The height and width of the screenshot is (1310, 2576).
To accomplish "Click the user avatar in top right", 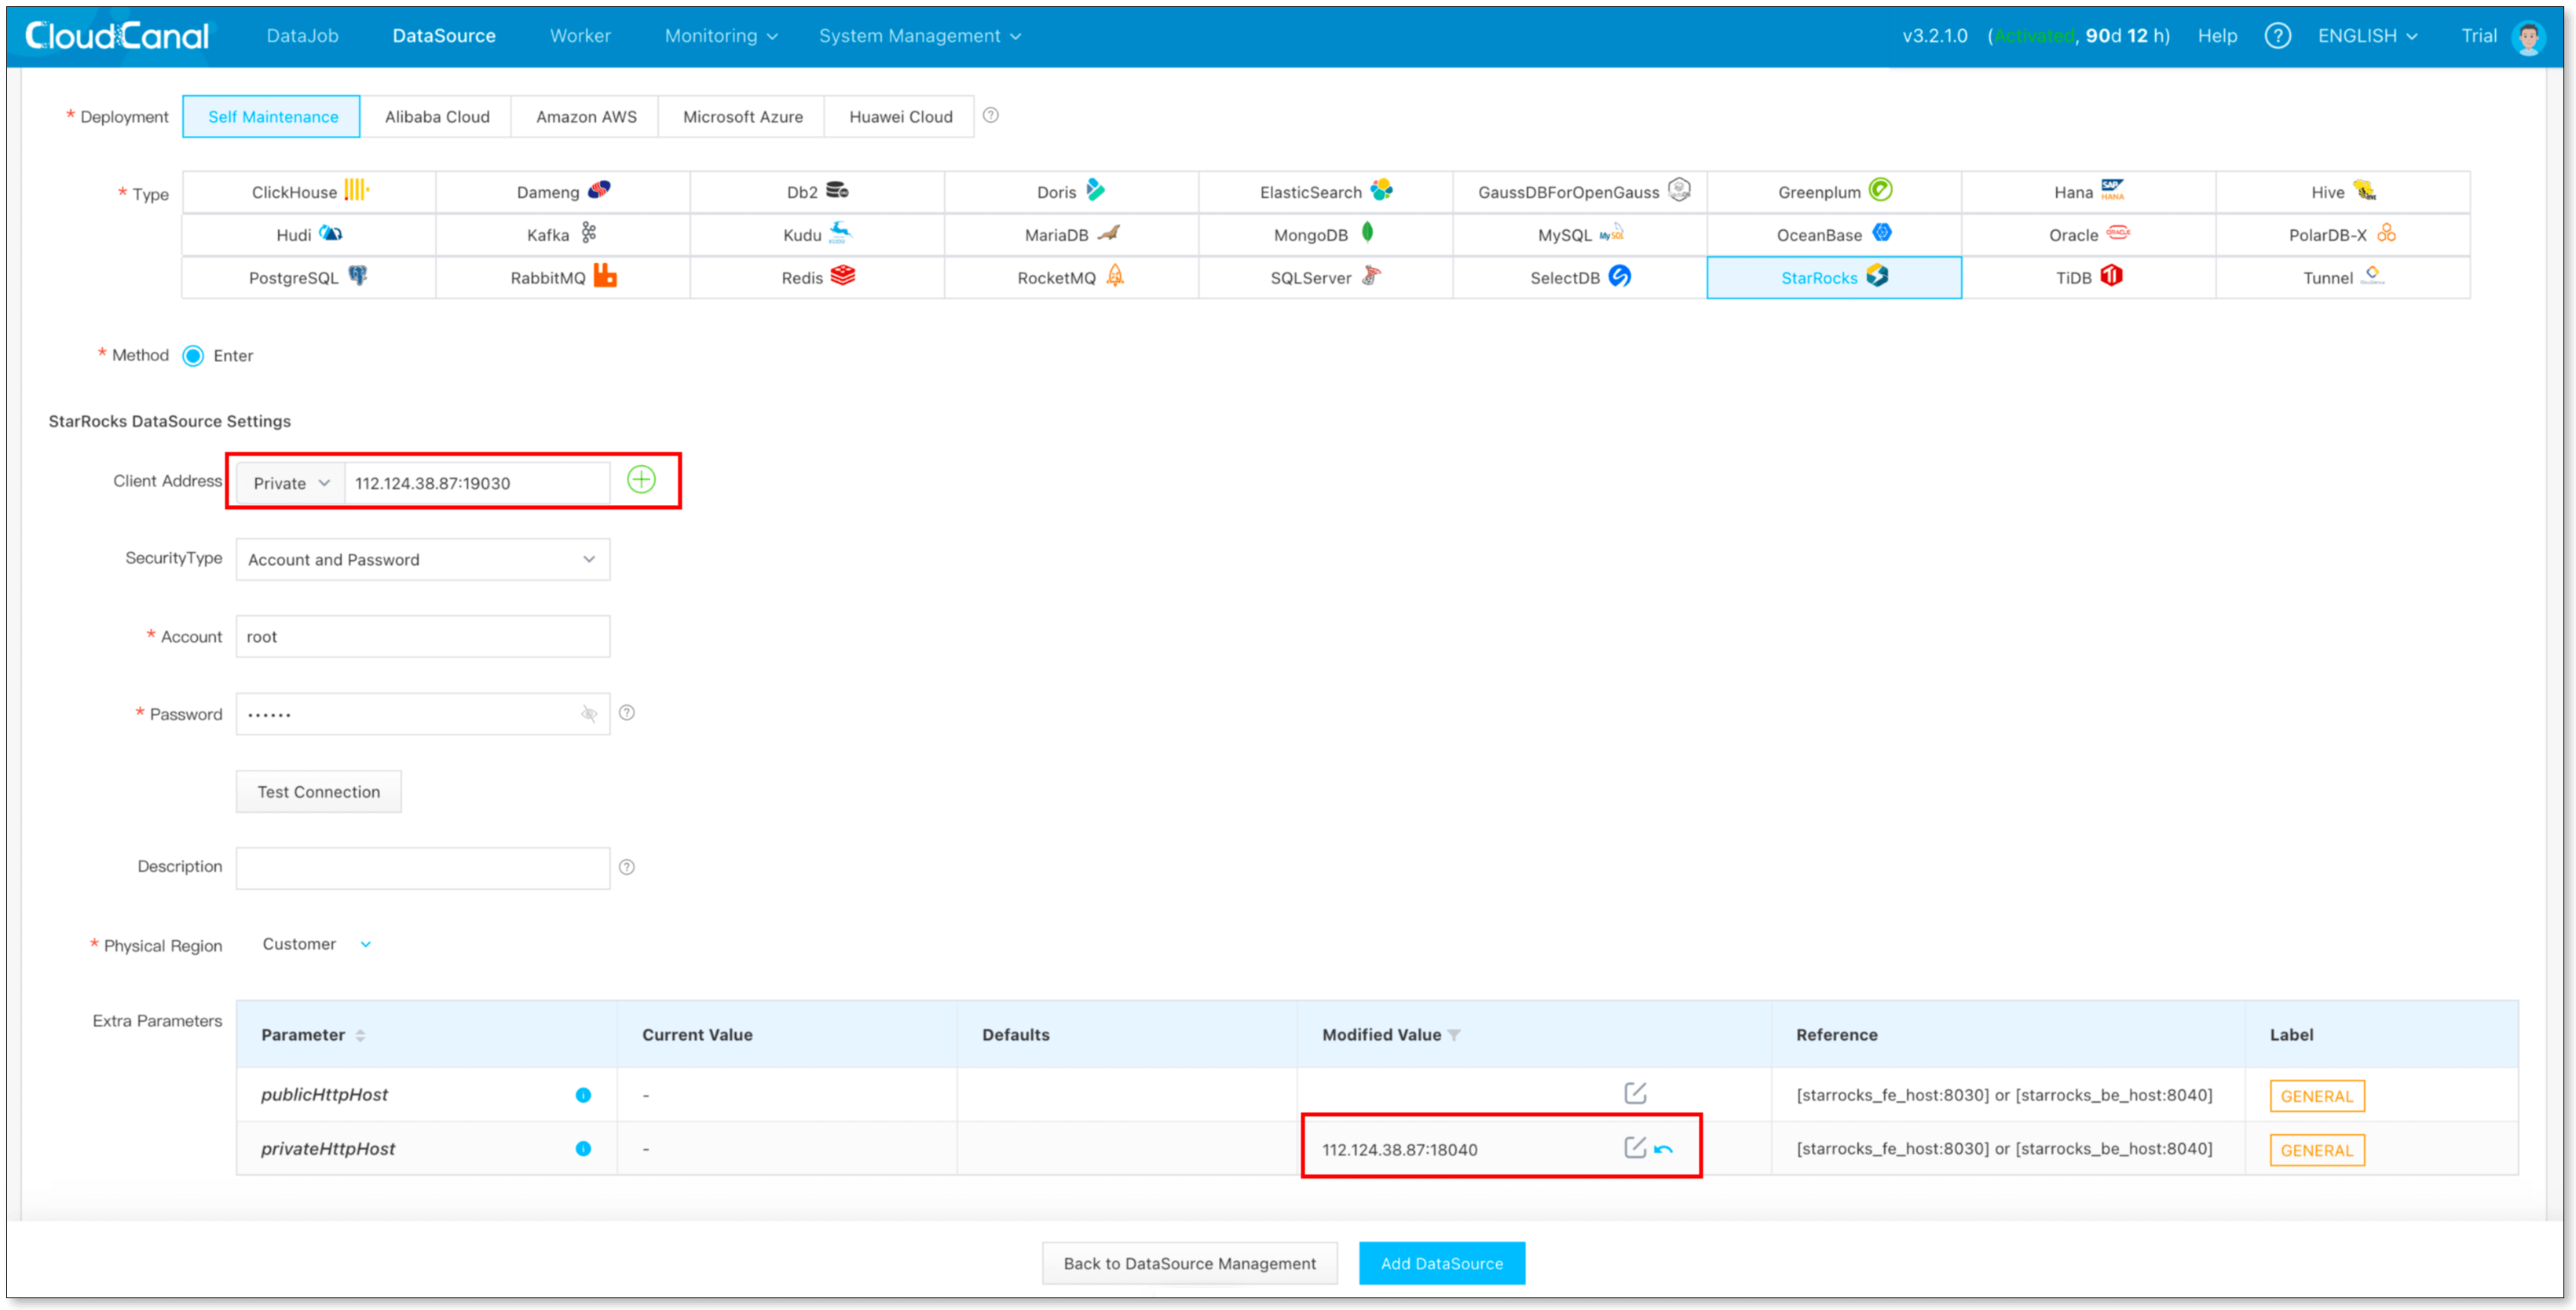I will (2528, 37).
